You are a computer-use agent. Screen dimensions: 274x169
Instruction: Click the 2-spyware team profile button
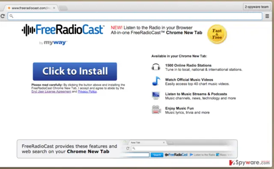(256, 7)
